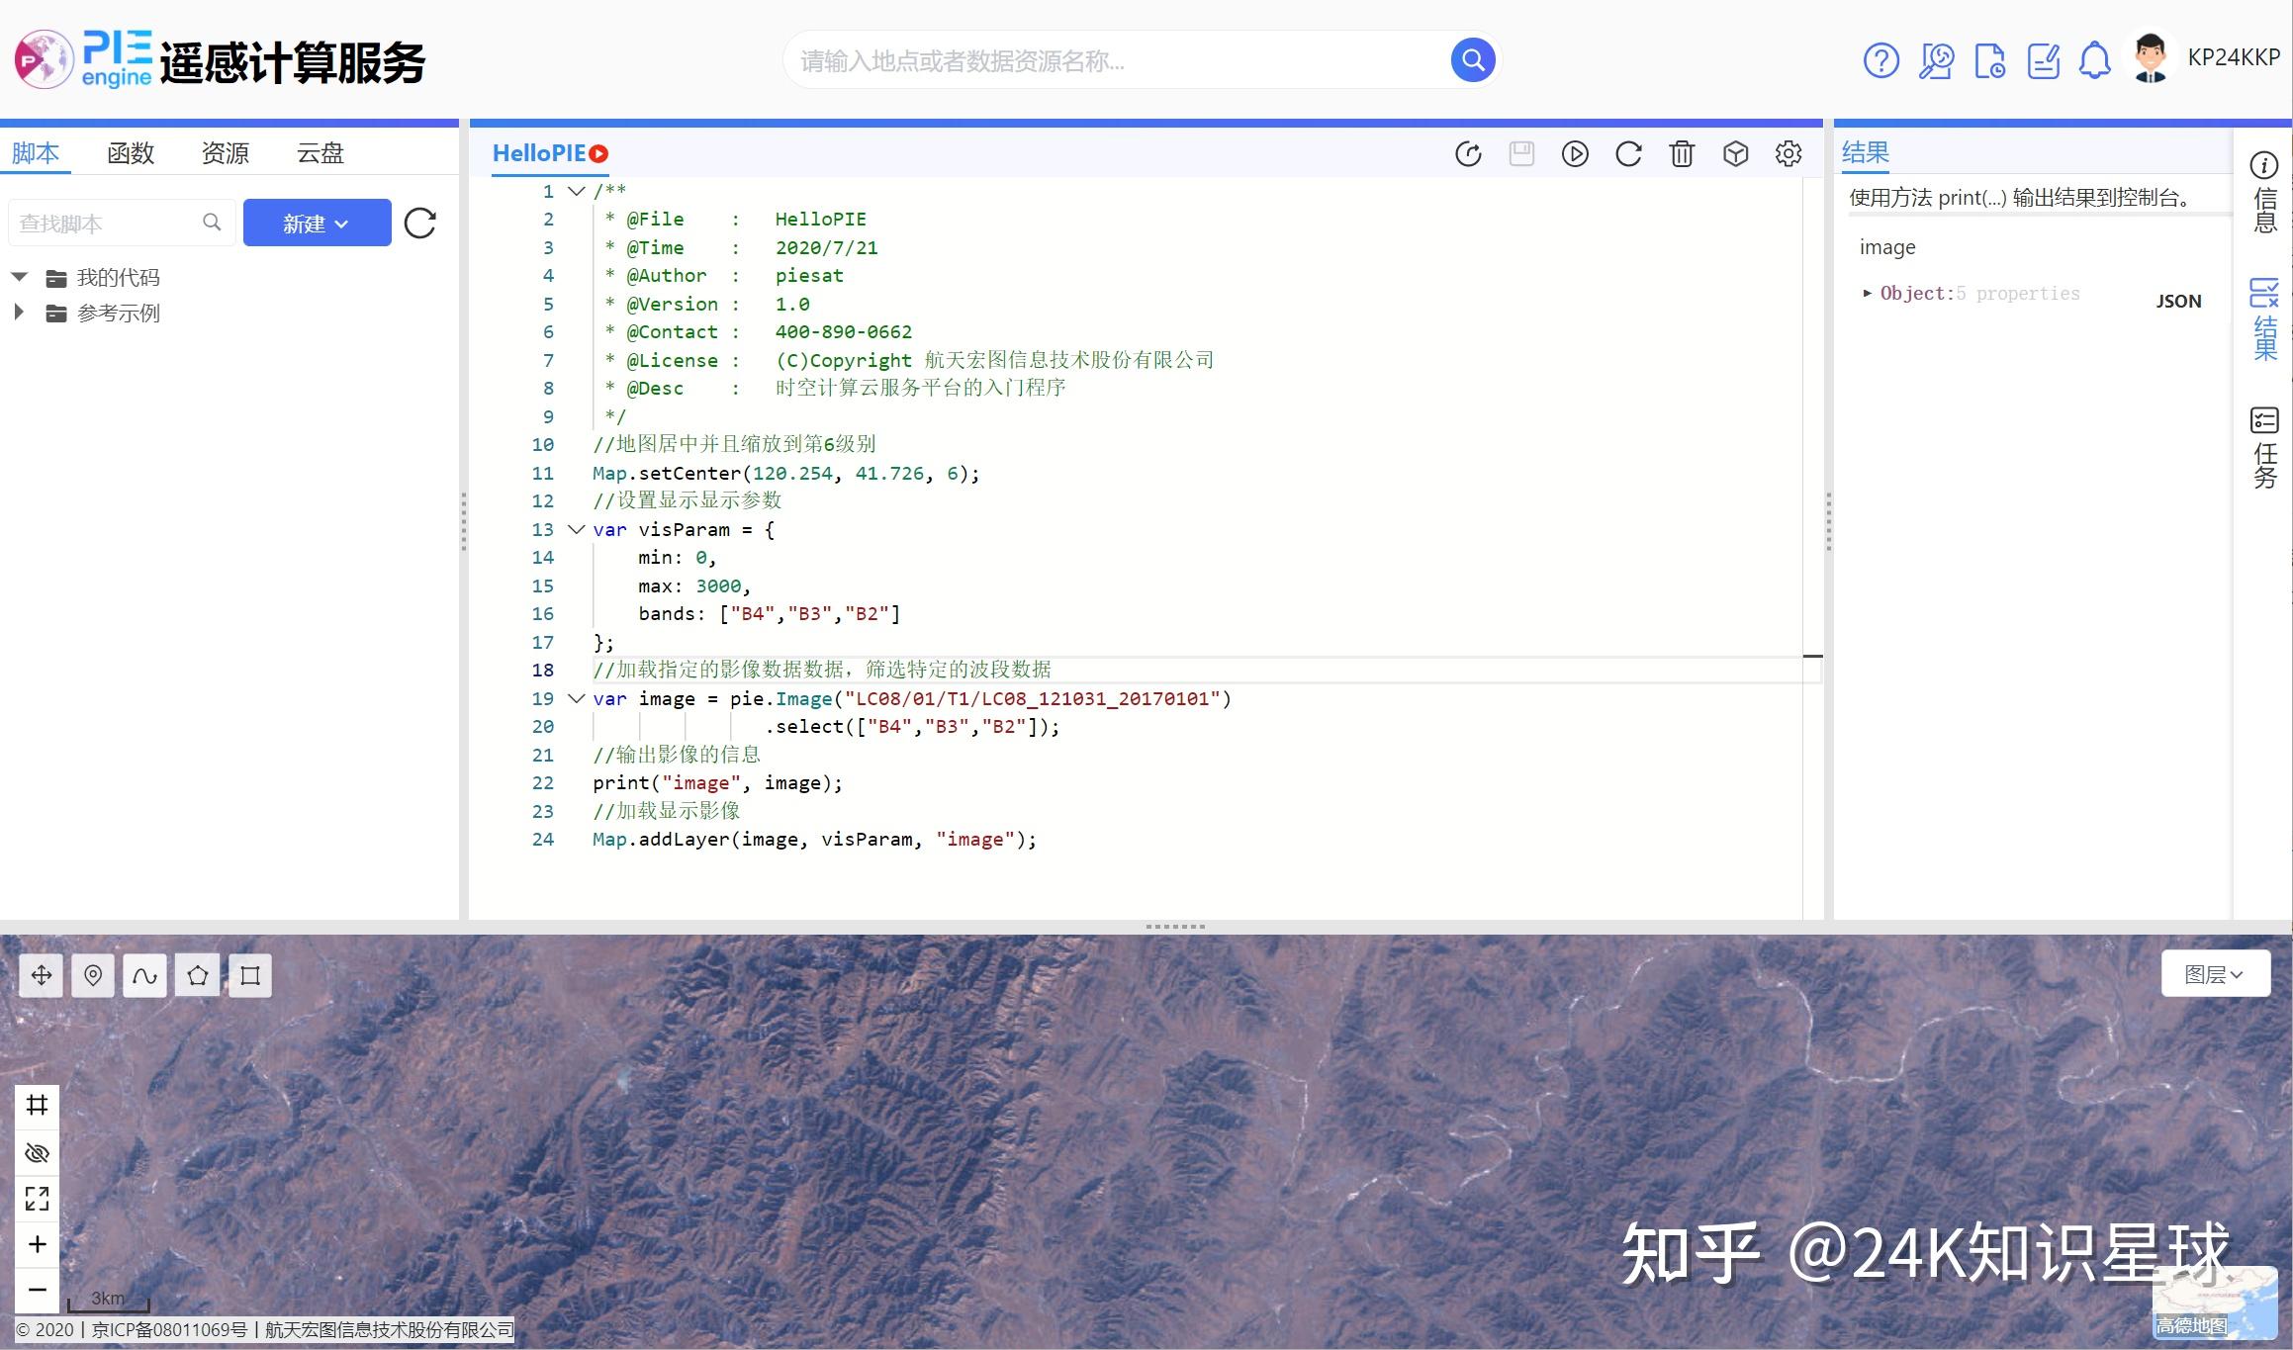Click the trash icon to delete script
Viewport: 2293px width, 1350px height.
click(x=1682, y=154)
